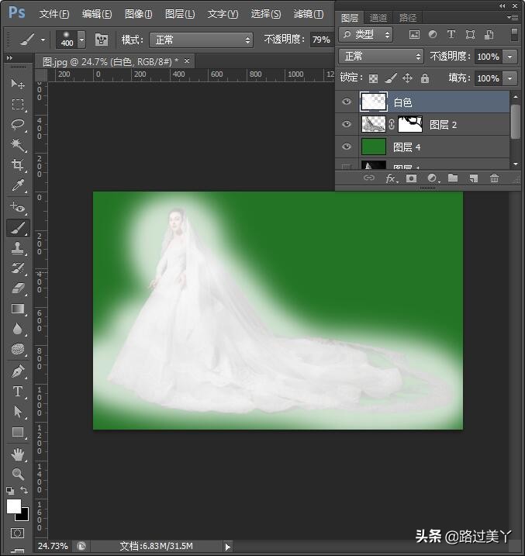Select the Blur tool
Screen dimensions: 525x556
17,329
